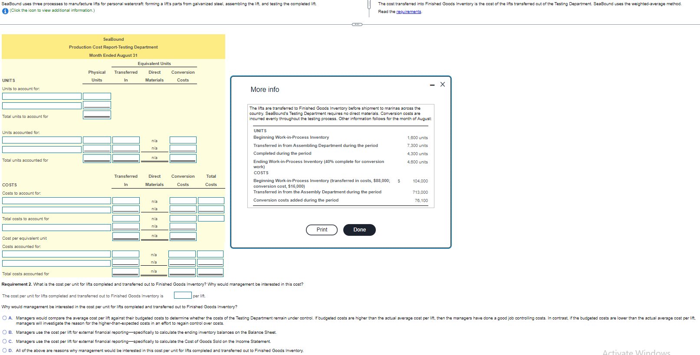Screen dimensions: 700x355
Task: Select answer option A about budgeted costs
Action: tap(4, 318)
